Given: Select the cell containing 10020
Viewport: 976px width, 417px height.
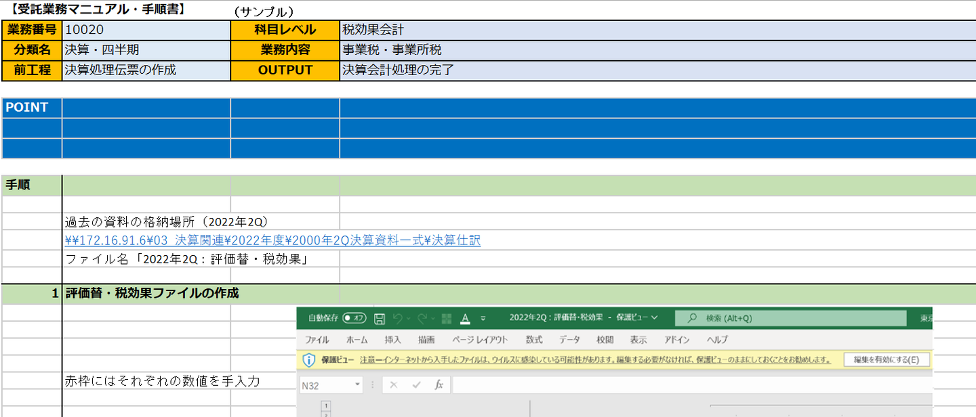Looking at the screenshot, I should pyautogui.click(x=146, y=30).
